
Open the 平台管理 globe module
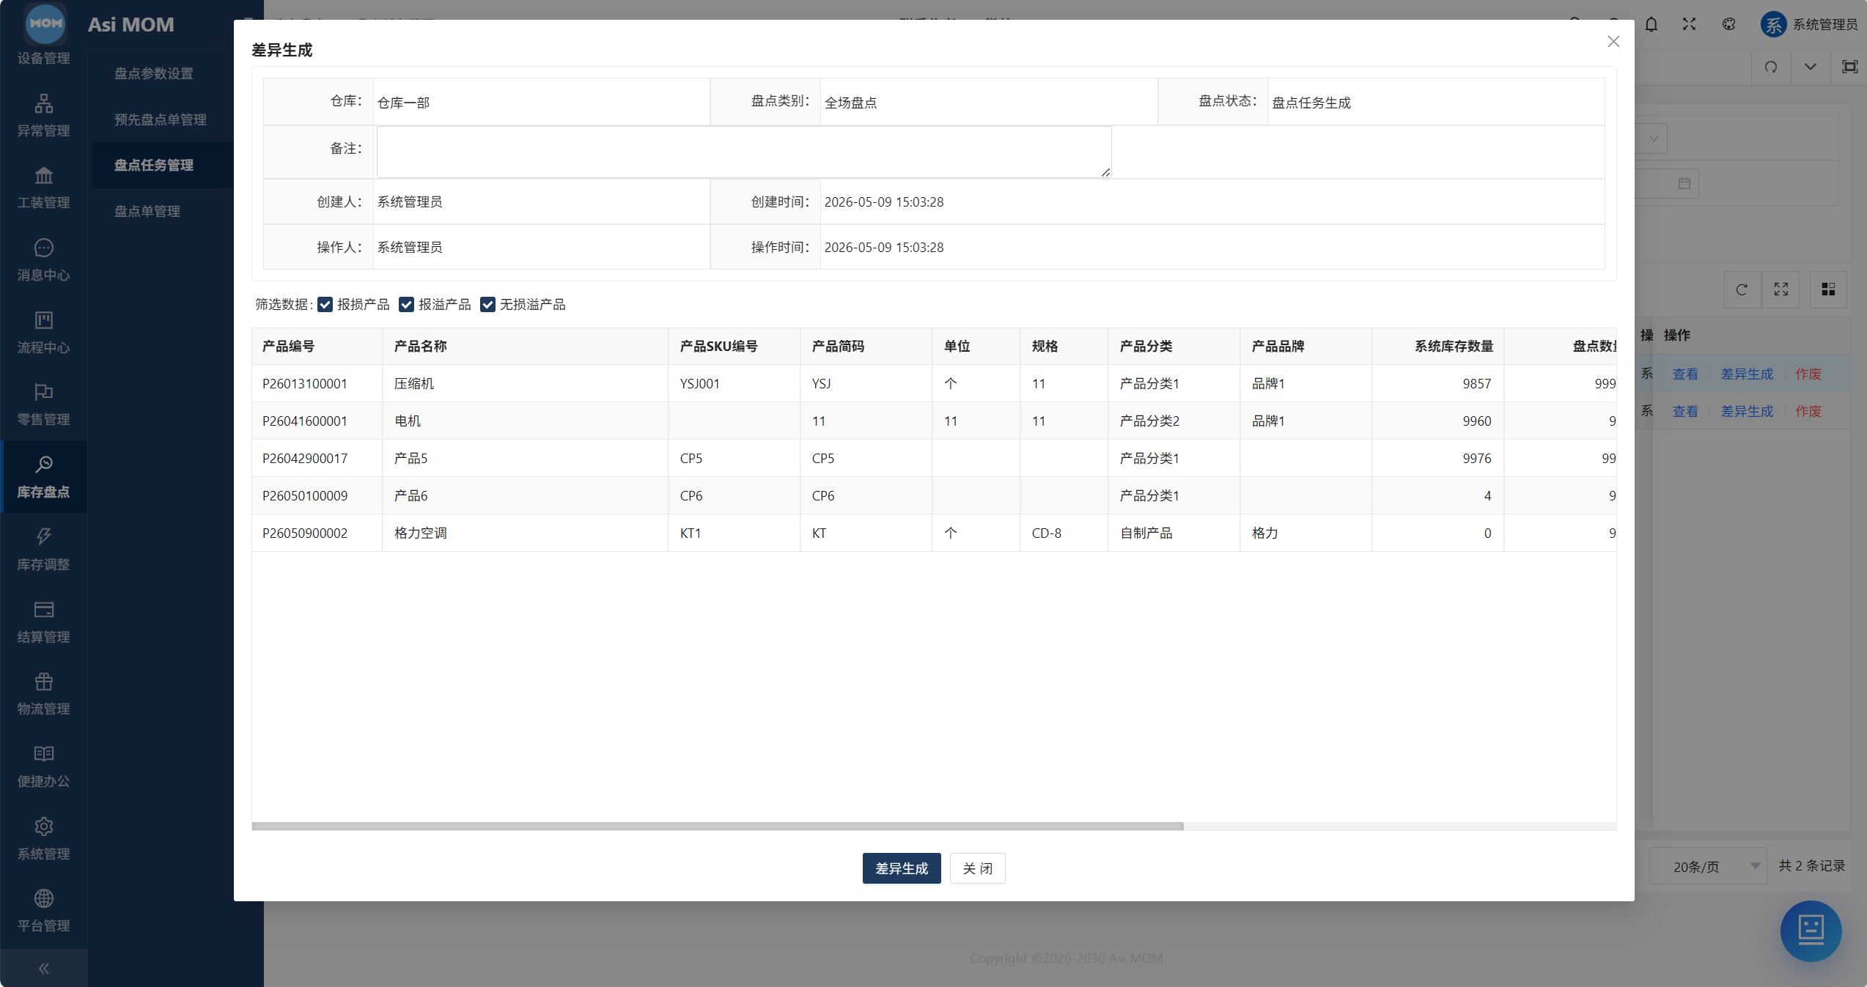coord(43,911)
